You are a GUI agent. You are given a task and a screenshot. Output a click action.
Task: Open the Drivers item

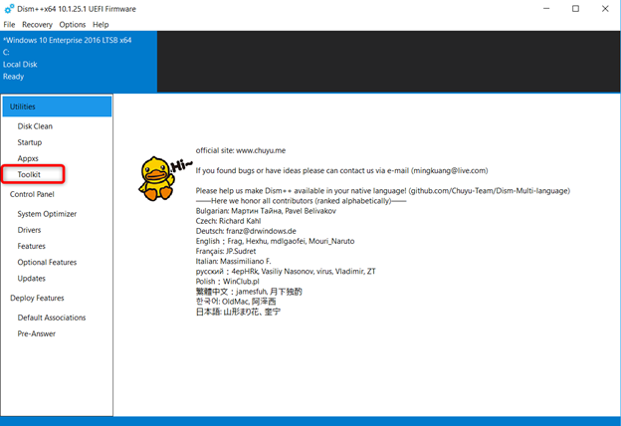pos(29,230)
